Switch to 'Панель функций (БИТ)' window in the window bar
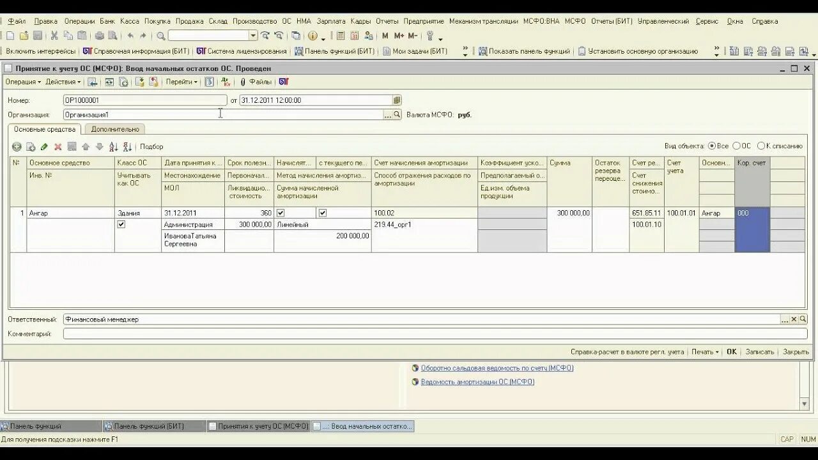 [x=155, y=426]
